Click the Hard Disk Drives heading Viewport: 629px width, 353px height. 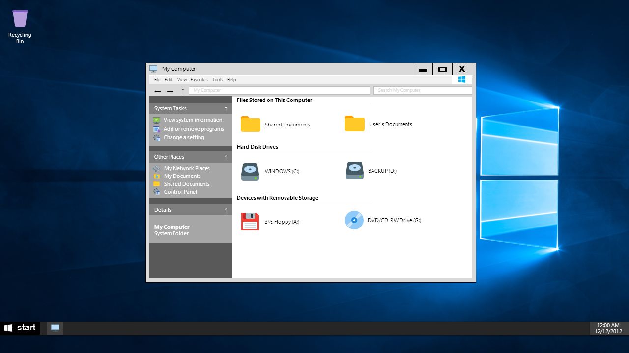coord(257,147)
